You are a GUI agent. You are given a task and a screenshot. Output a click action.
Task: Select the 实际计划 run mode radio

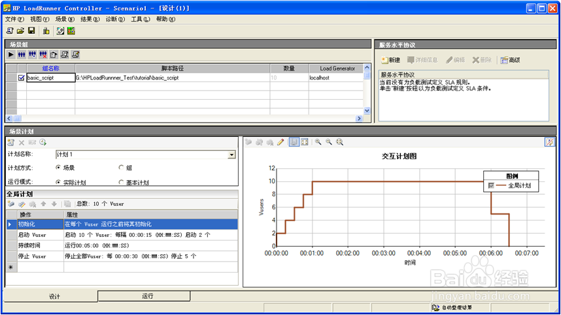[x=58, y=182]
